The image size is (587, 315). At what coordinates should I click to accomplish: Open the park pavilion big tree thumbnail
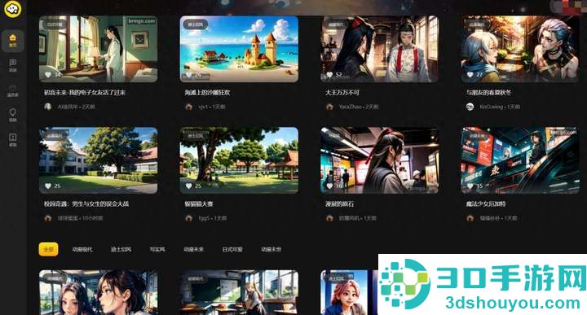(x=239, y=160)
